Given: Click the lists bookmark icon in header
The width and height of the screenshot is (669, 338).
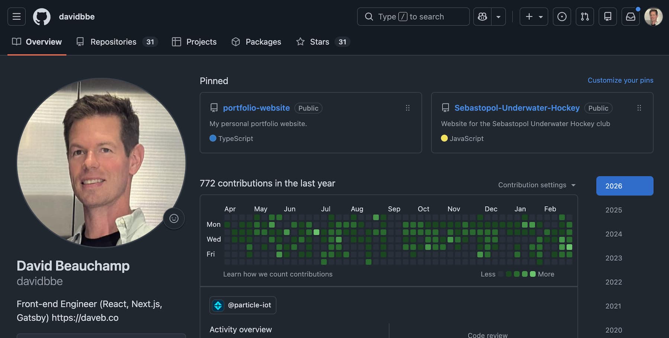Looking at the screenshot, I should click(608, 16).
